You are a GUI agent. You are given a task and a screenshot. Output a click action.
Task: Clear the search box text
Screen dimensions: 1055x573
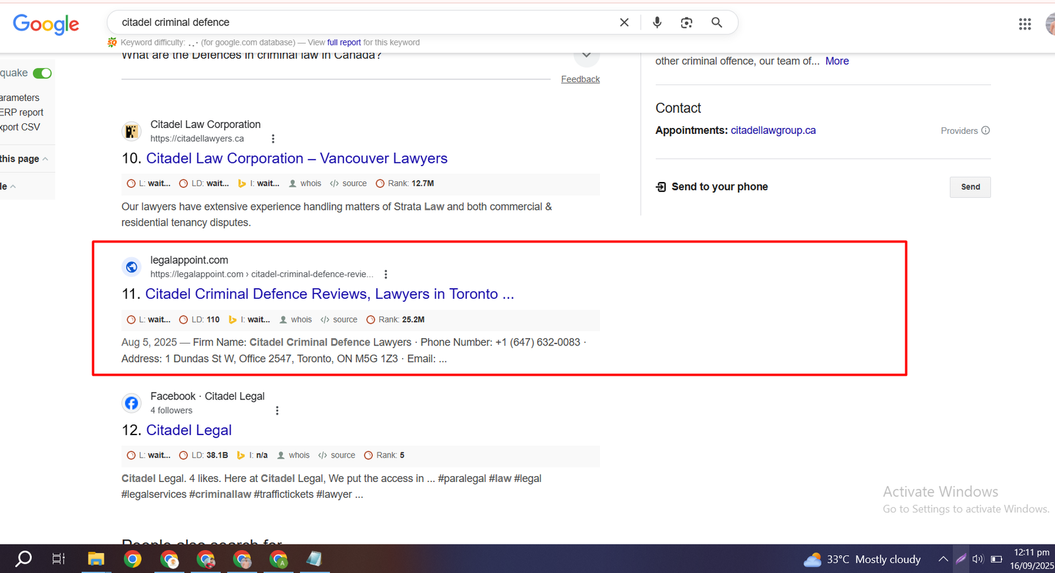point(624,22)
